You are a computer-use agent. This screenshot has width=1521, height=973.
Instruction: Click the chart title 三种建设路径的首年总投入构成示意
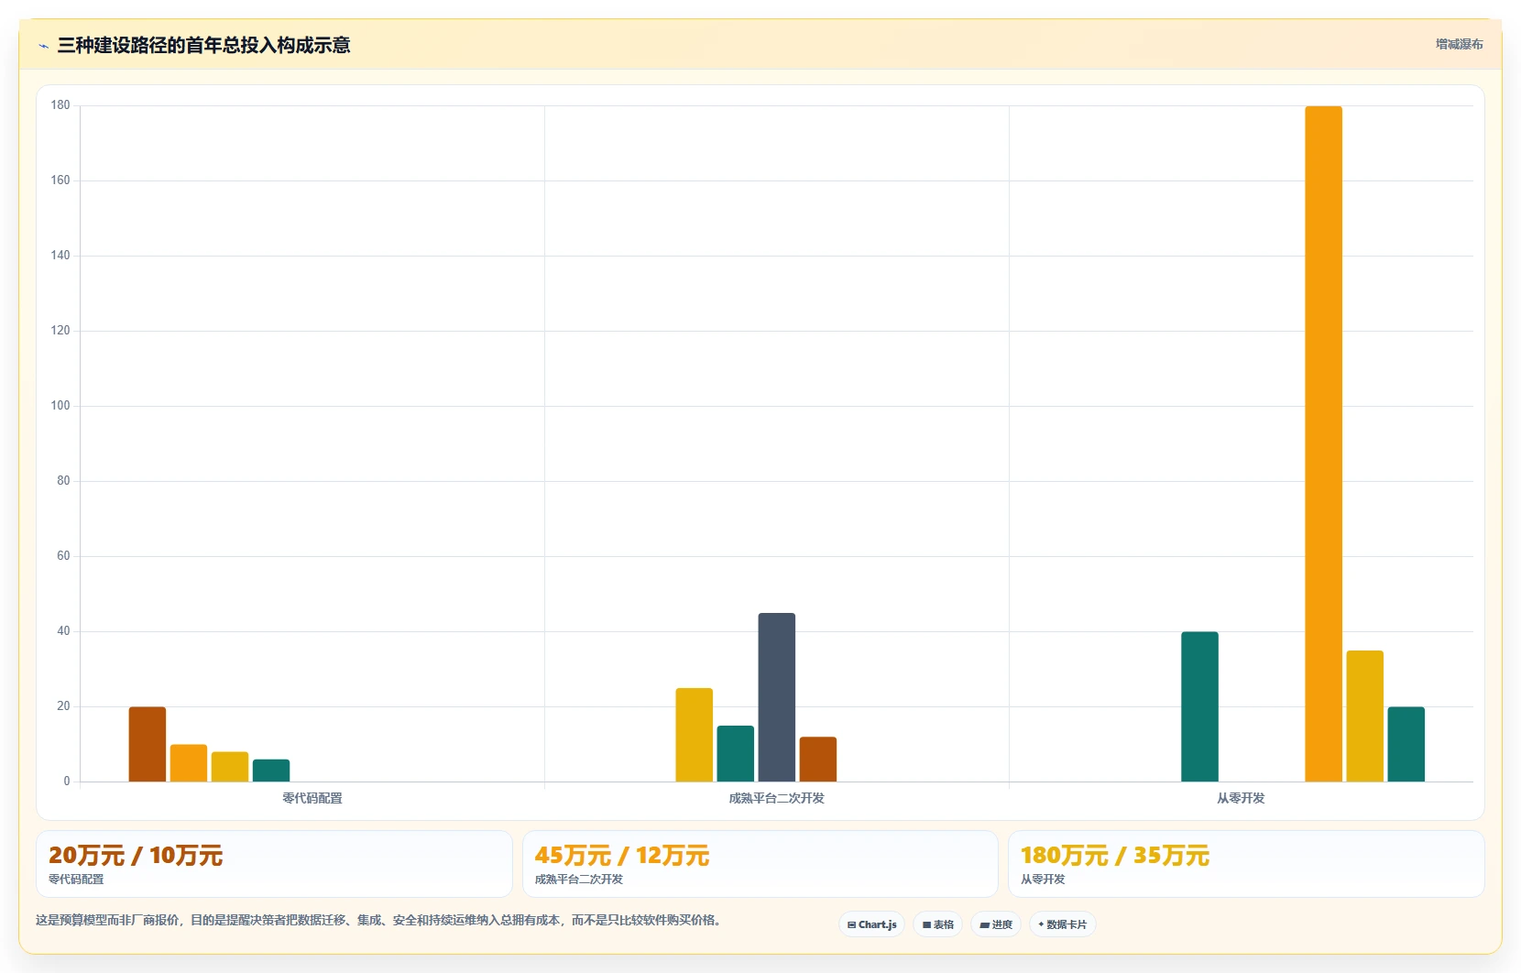203,45
